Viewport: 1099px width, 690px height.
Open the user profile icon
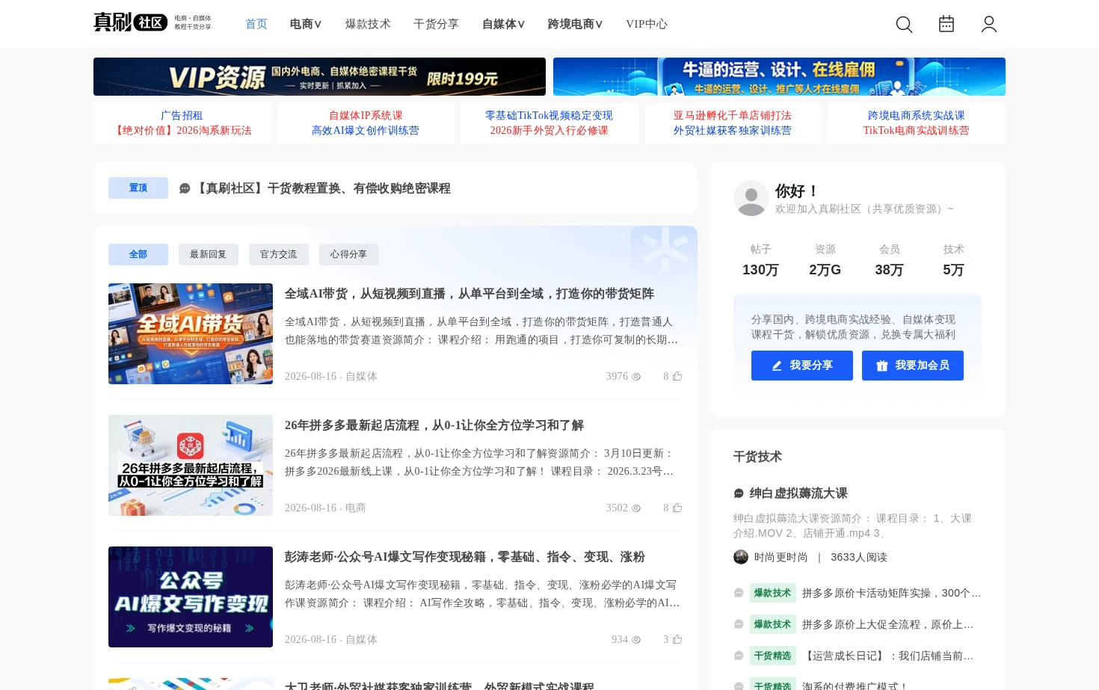pyautogui.click(x=989, y=25)
